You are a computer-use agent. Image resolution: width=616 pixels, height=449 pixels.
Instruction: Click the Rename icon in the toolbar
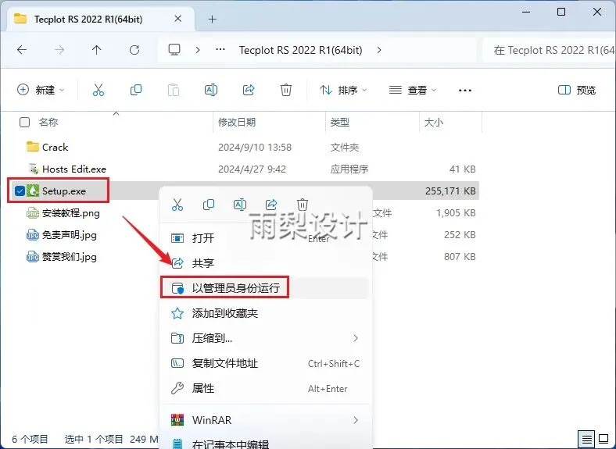coord(211,91)
